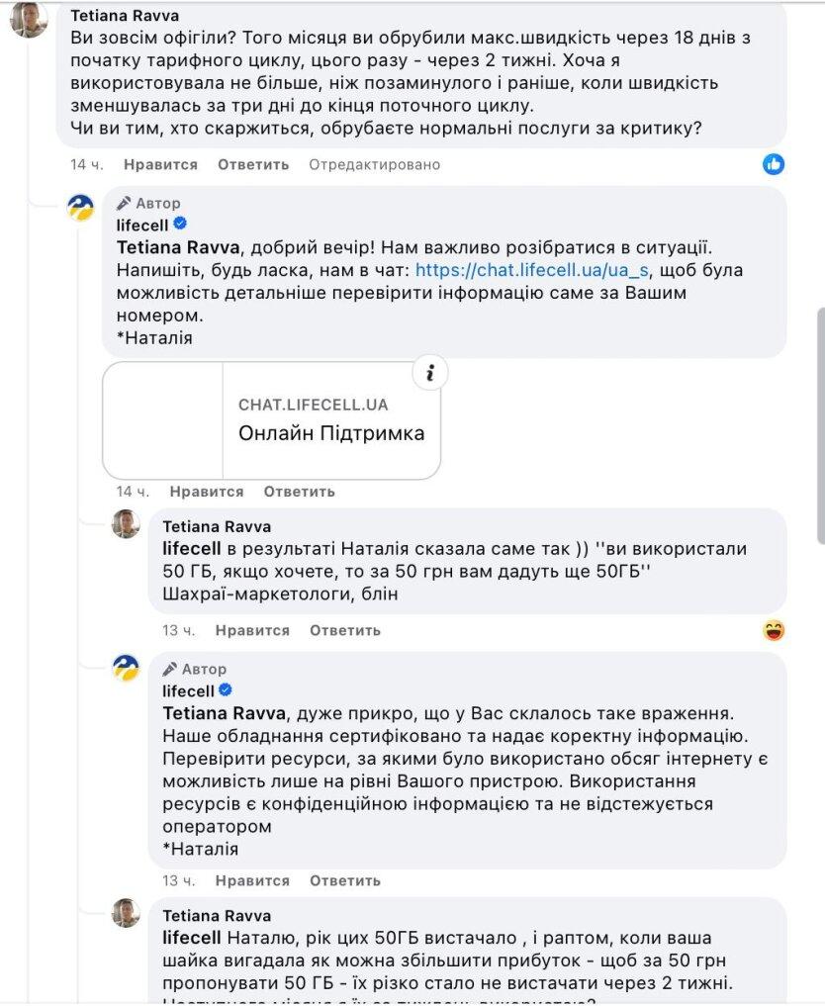Click the blue thumbs-up reaction icon

point(774,164)
